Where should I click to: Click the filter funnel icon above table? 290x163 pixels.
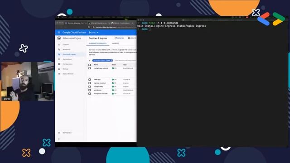(90, 60)
